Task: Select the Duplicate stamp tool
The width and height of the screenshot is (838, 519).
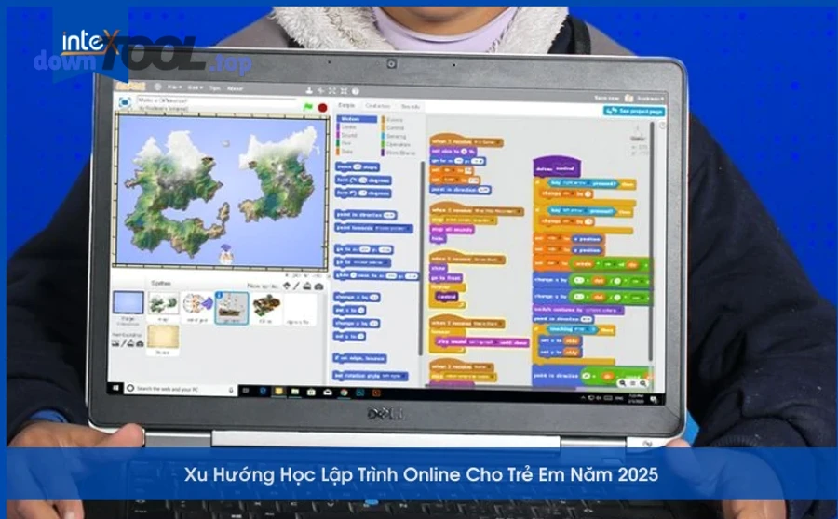Action: click(309, 91)
